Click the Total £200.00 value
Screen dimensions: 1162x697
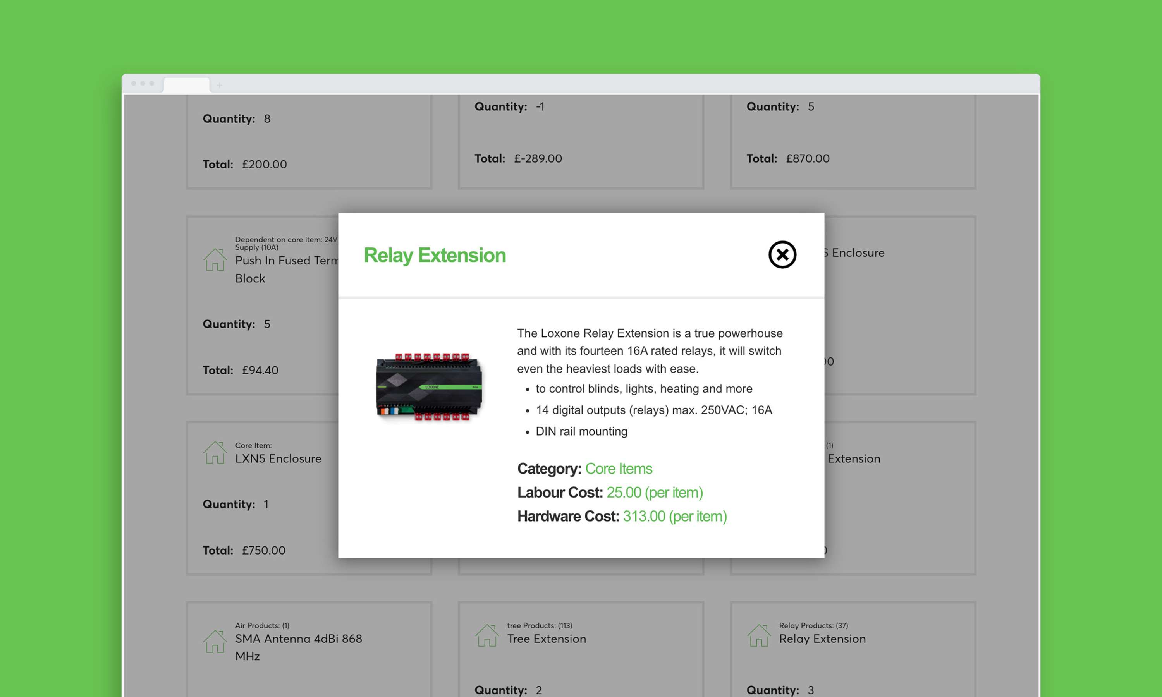click(265, 165)
